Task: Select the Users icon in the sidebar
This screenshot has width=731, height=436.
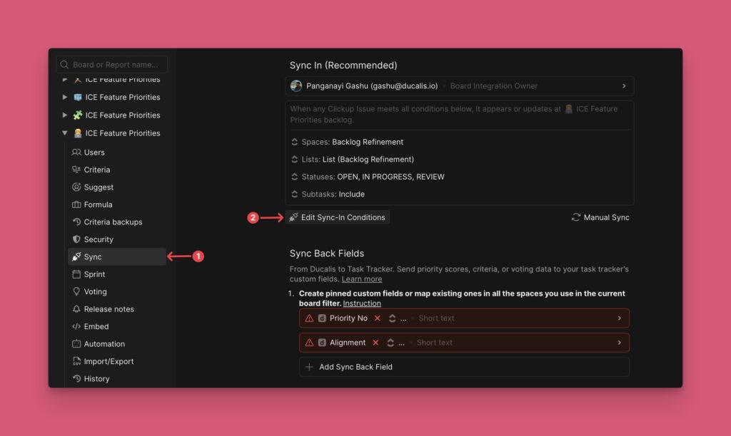Action: coord(75,152)
